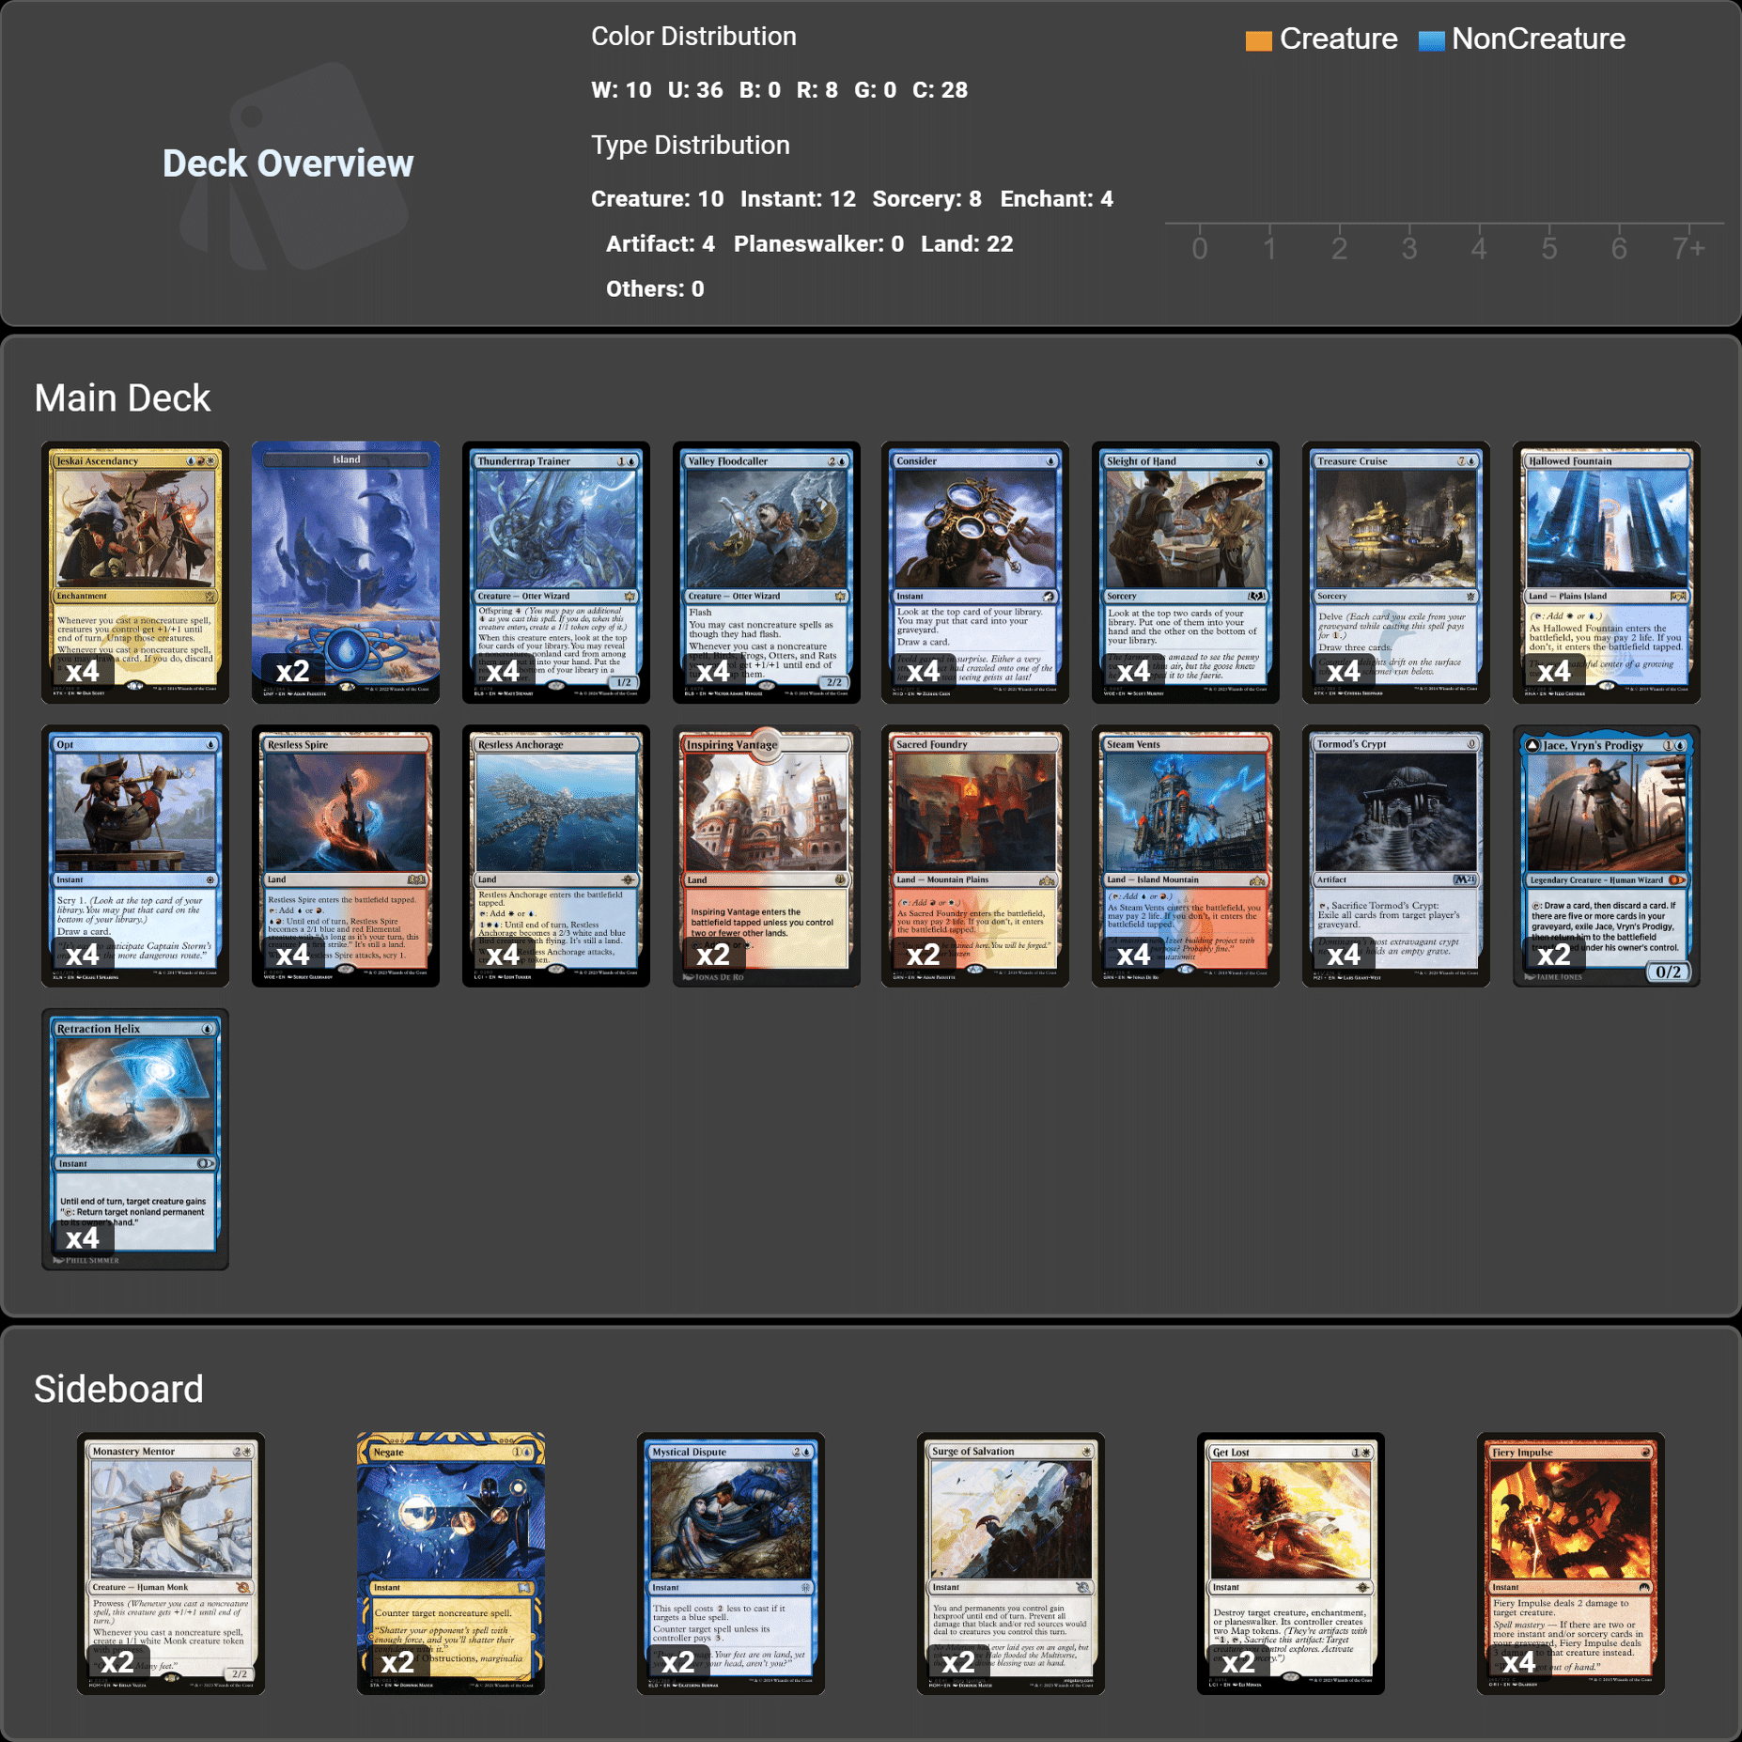Click the Main Deck section heading
The width and height of the screenshot is (1742, 1742).
(122, 398)
